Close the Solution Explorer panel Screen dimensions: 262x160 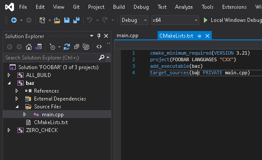click(x=106, y=36)
